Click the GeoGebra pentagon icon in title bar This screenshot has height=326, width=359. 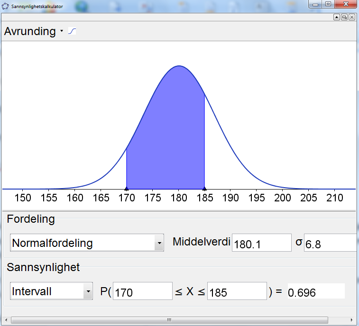5,6
